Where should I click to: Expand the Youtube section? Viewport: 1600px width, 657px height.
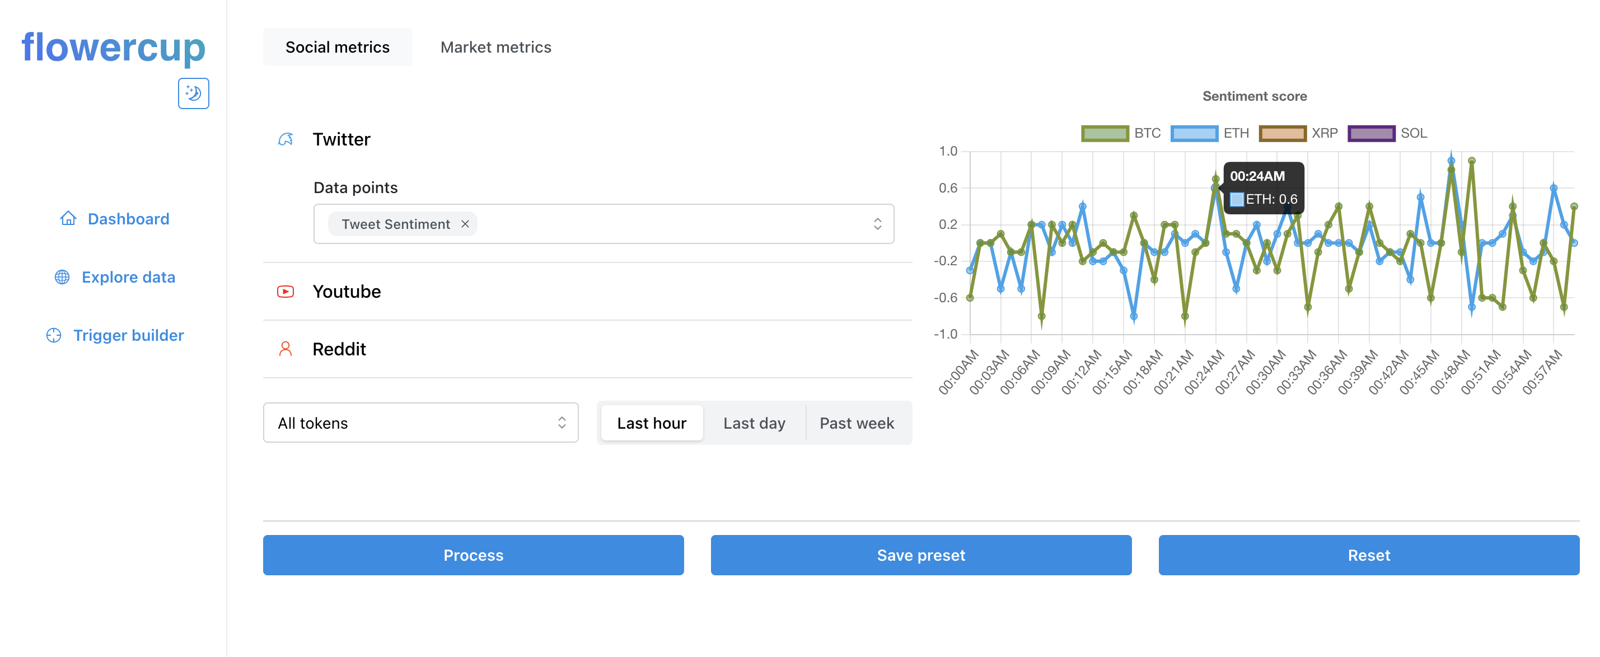click(x=347, y=291)
